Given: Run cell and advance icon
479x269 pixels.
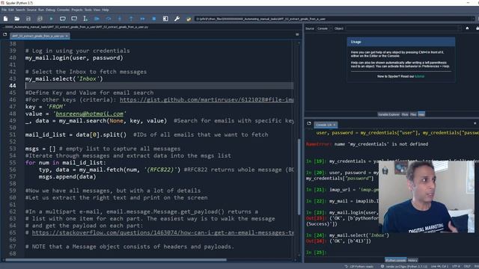Looking at the screenshot, I should (74, 19).
